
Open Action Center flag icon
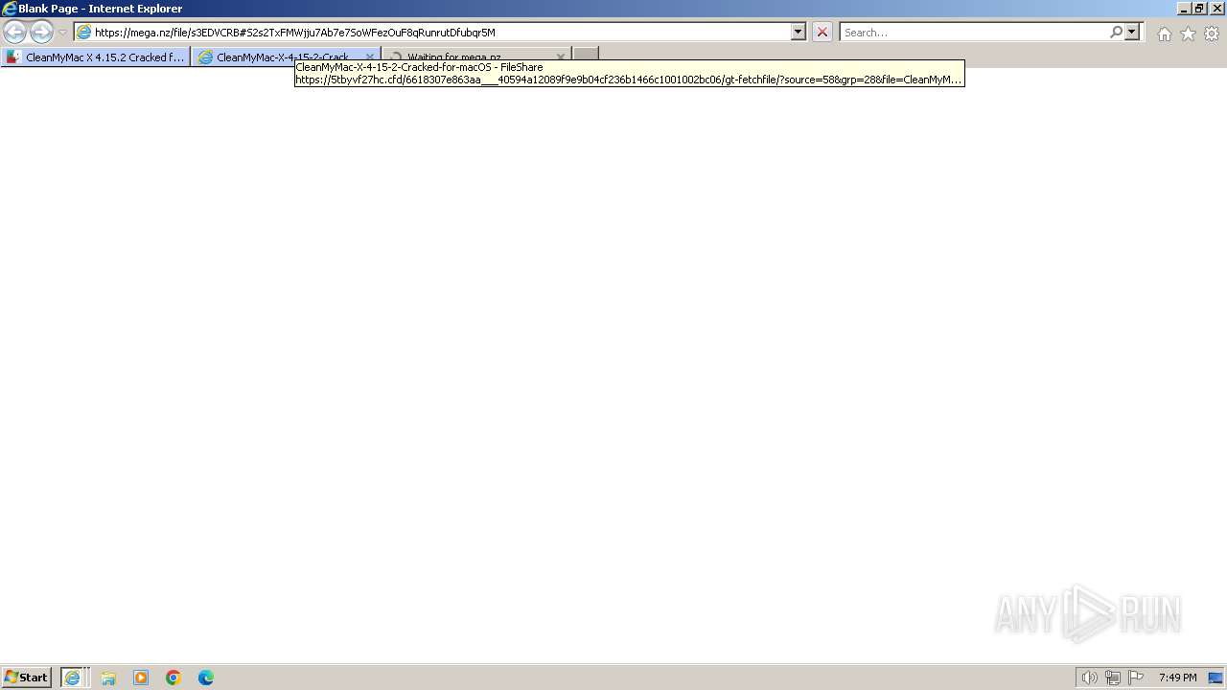tap(1136, 678)
